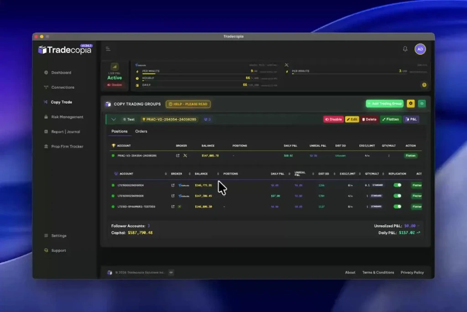Open copy trading groups gear settings
The height and width of the screenshot is (312, 467).
(411, 103)
